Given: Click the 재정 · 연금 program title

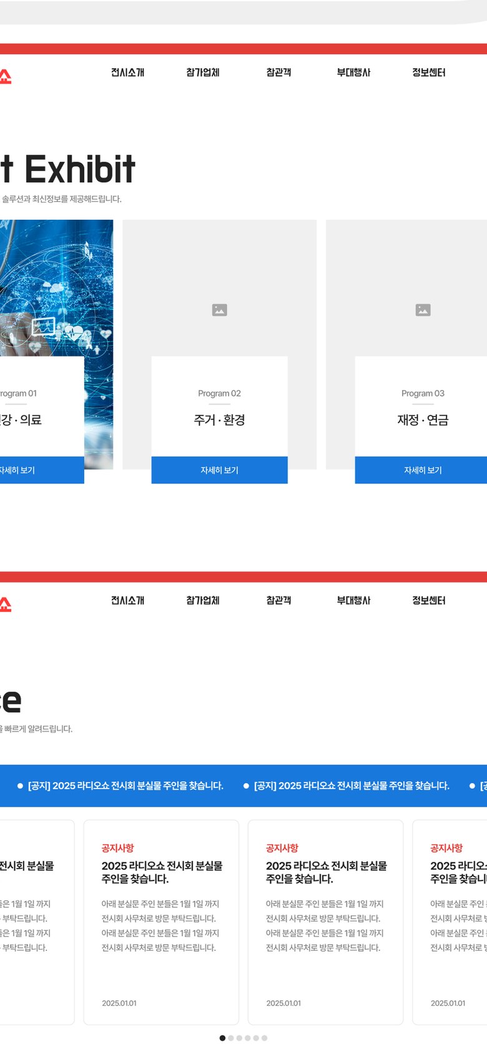Looking at the screenshot, I should click(x=423, y=420).
